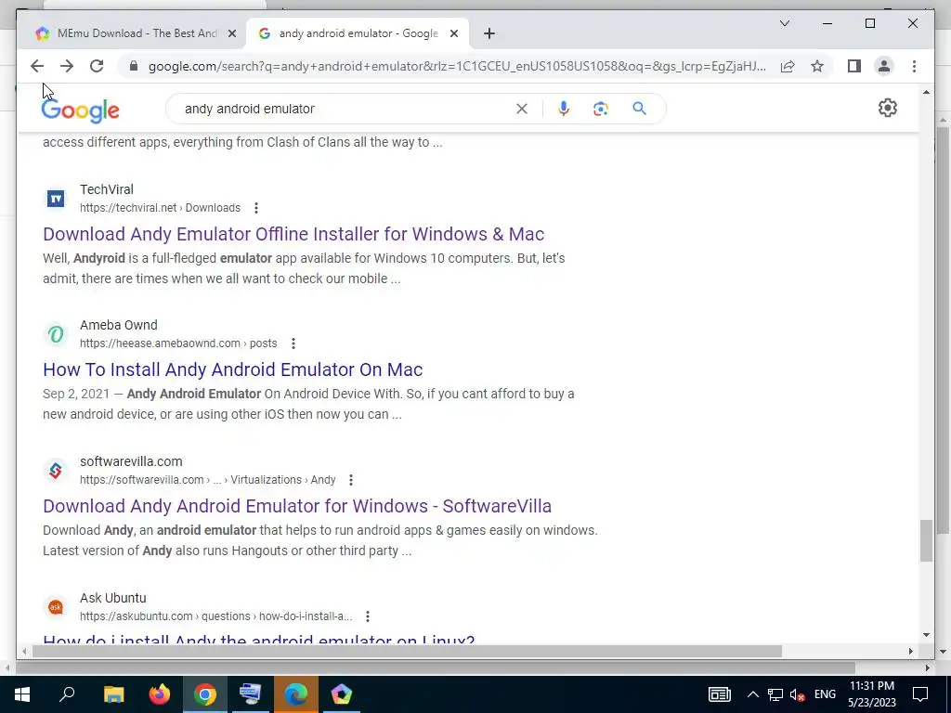Open File Explorer from the taskbar
Viewport: 951px width, 713px height.
[x=113, y=694]
